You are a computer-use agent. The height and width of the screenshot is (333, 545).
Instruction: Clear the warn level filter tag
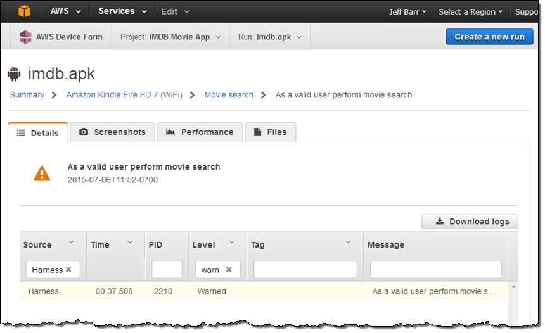tap(229, 270)
